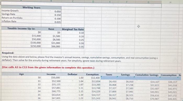Select the empty highlighted Taxes cell for age 30

pos(109,78)
